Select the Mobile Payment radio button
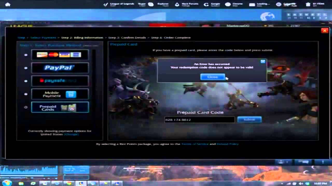This screenshot has height=186, width=332. click(x=26, y=94)
